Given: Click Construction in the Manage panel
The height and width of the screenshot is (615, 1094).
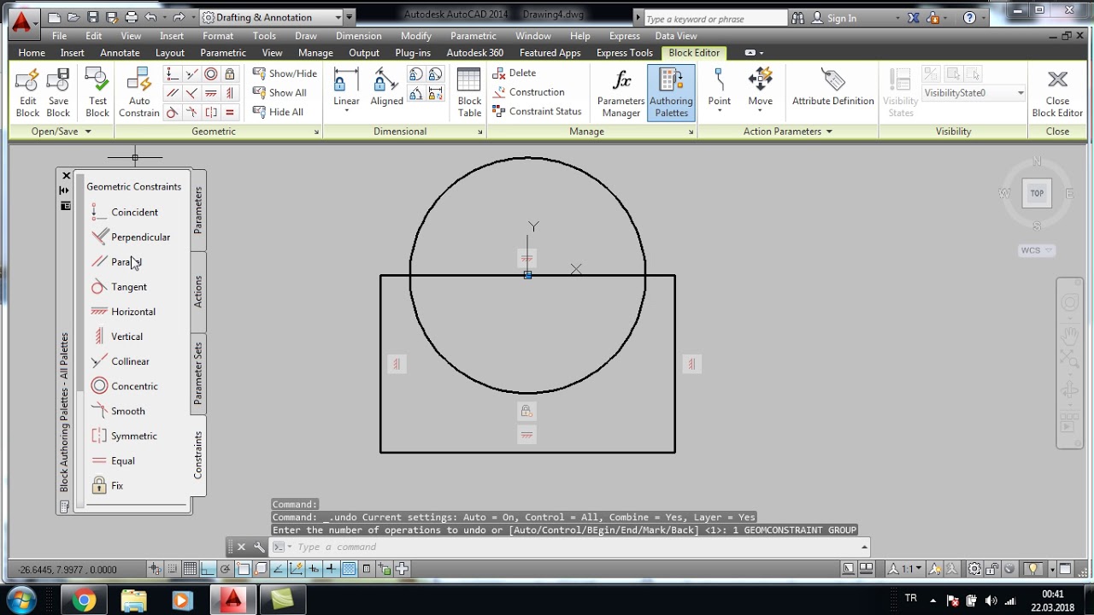Looking at the screenshot, I should pyautogui.click(x=528, y=92).
